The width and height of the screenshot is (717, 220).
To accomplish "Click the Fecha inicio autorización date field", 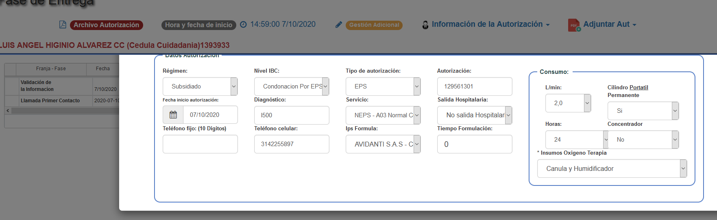I will click(210, 115).
